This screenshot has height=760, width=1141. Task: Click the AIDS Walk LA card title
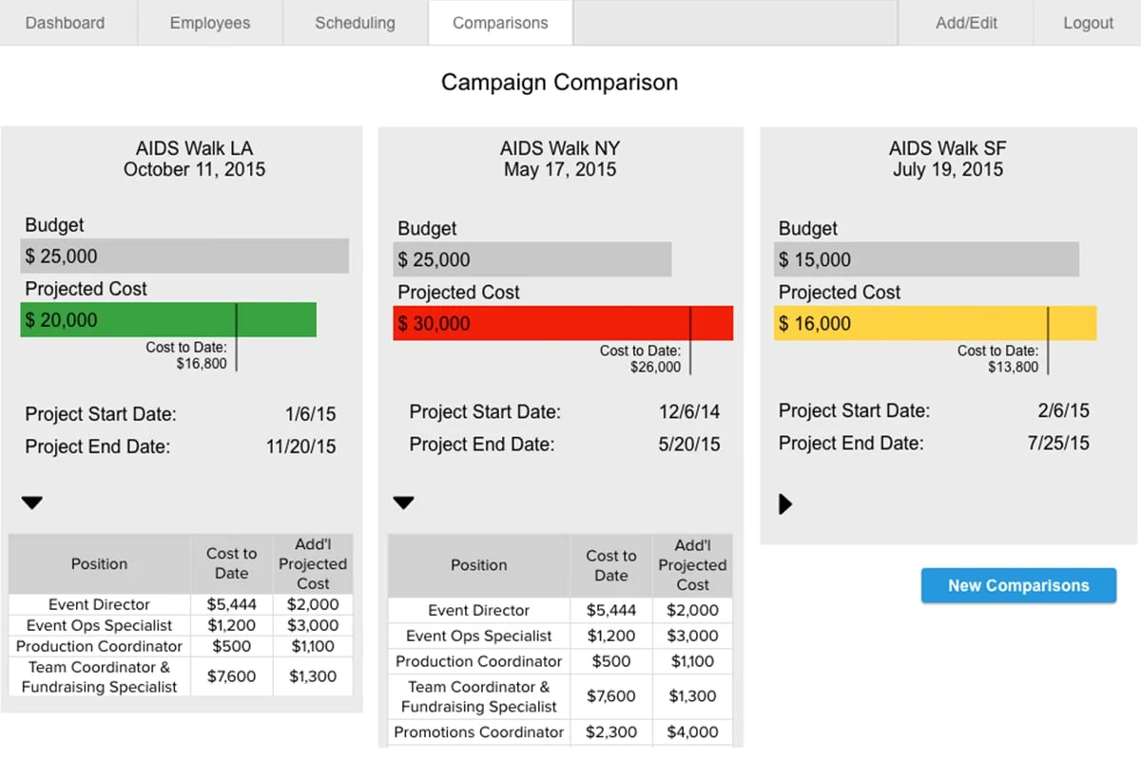(194, 160)
